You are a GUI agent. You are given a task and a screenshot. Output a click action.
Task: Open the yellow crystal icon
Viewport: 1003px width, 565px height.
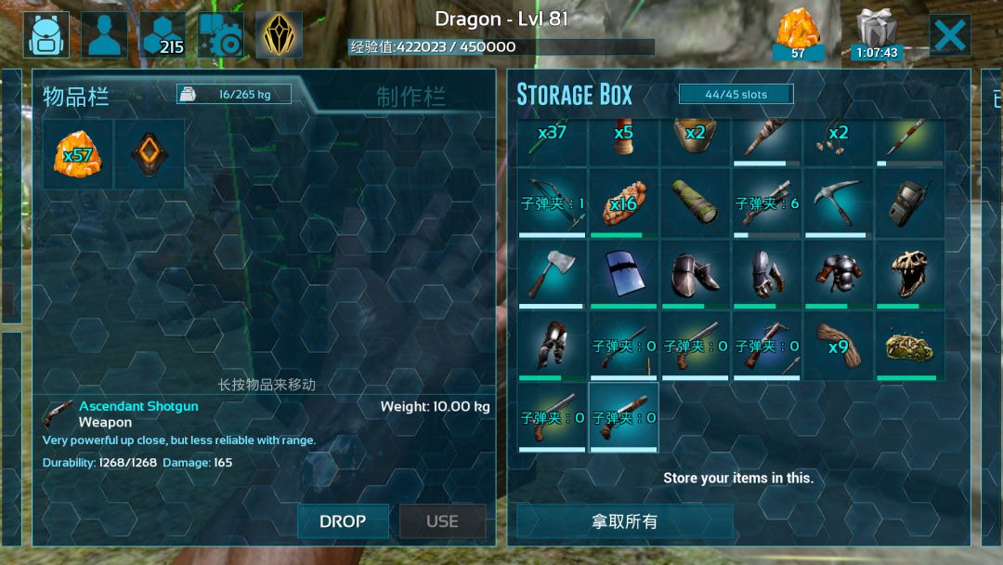(x=279, y=35)
